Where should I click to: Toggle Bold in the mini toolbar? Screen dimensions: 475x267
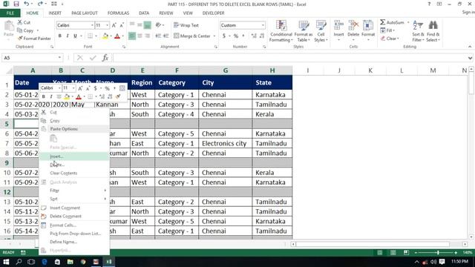pyautogui.click(x=44, y=96)
